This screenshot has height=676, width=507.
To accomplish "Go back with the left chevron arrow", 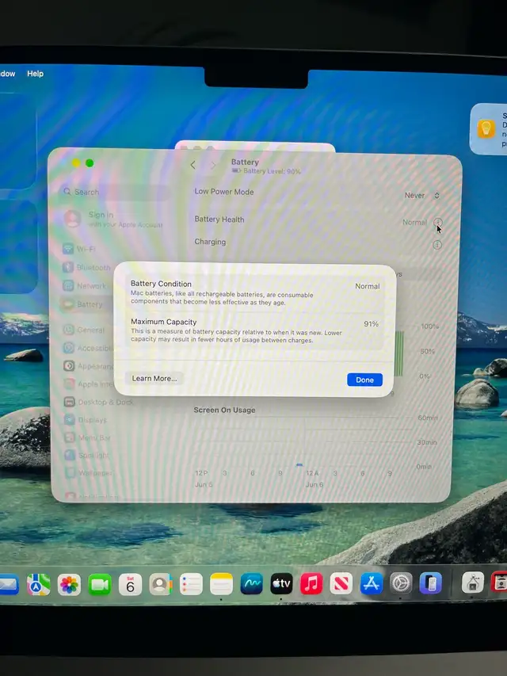I will 193,165.
